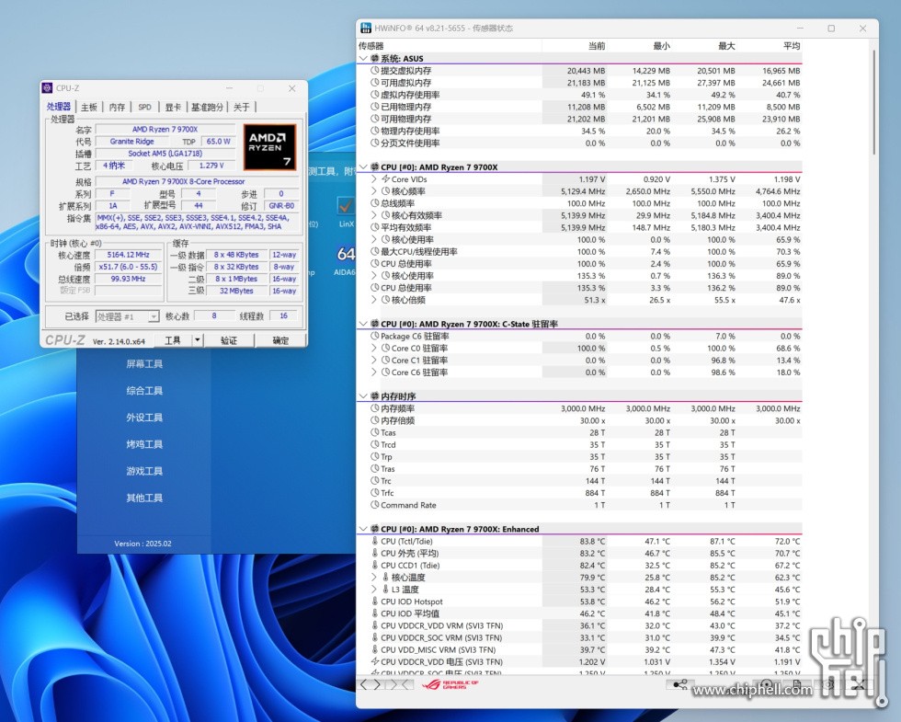Screen dimensions: 901x722
Task: Click the CPU-Z app icon in title bar
Action: pos(47,88)
